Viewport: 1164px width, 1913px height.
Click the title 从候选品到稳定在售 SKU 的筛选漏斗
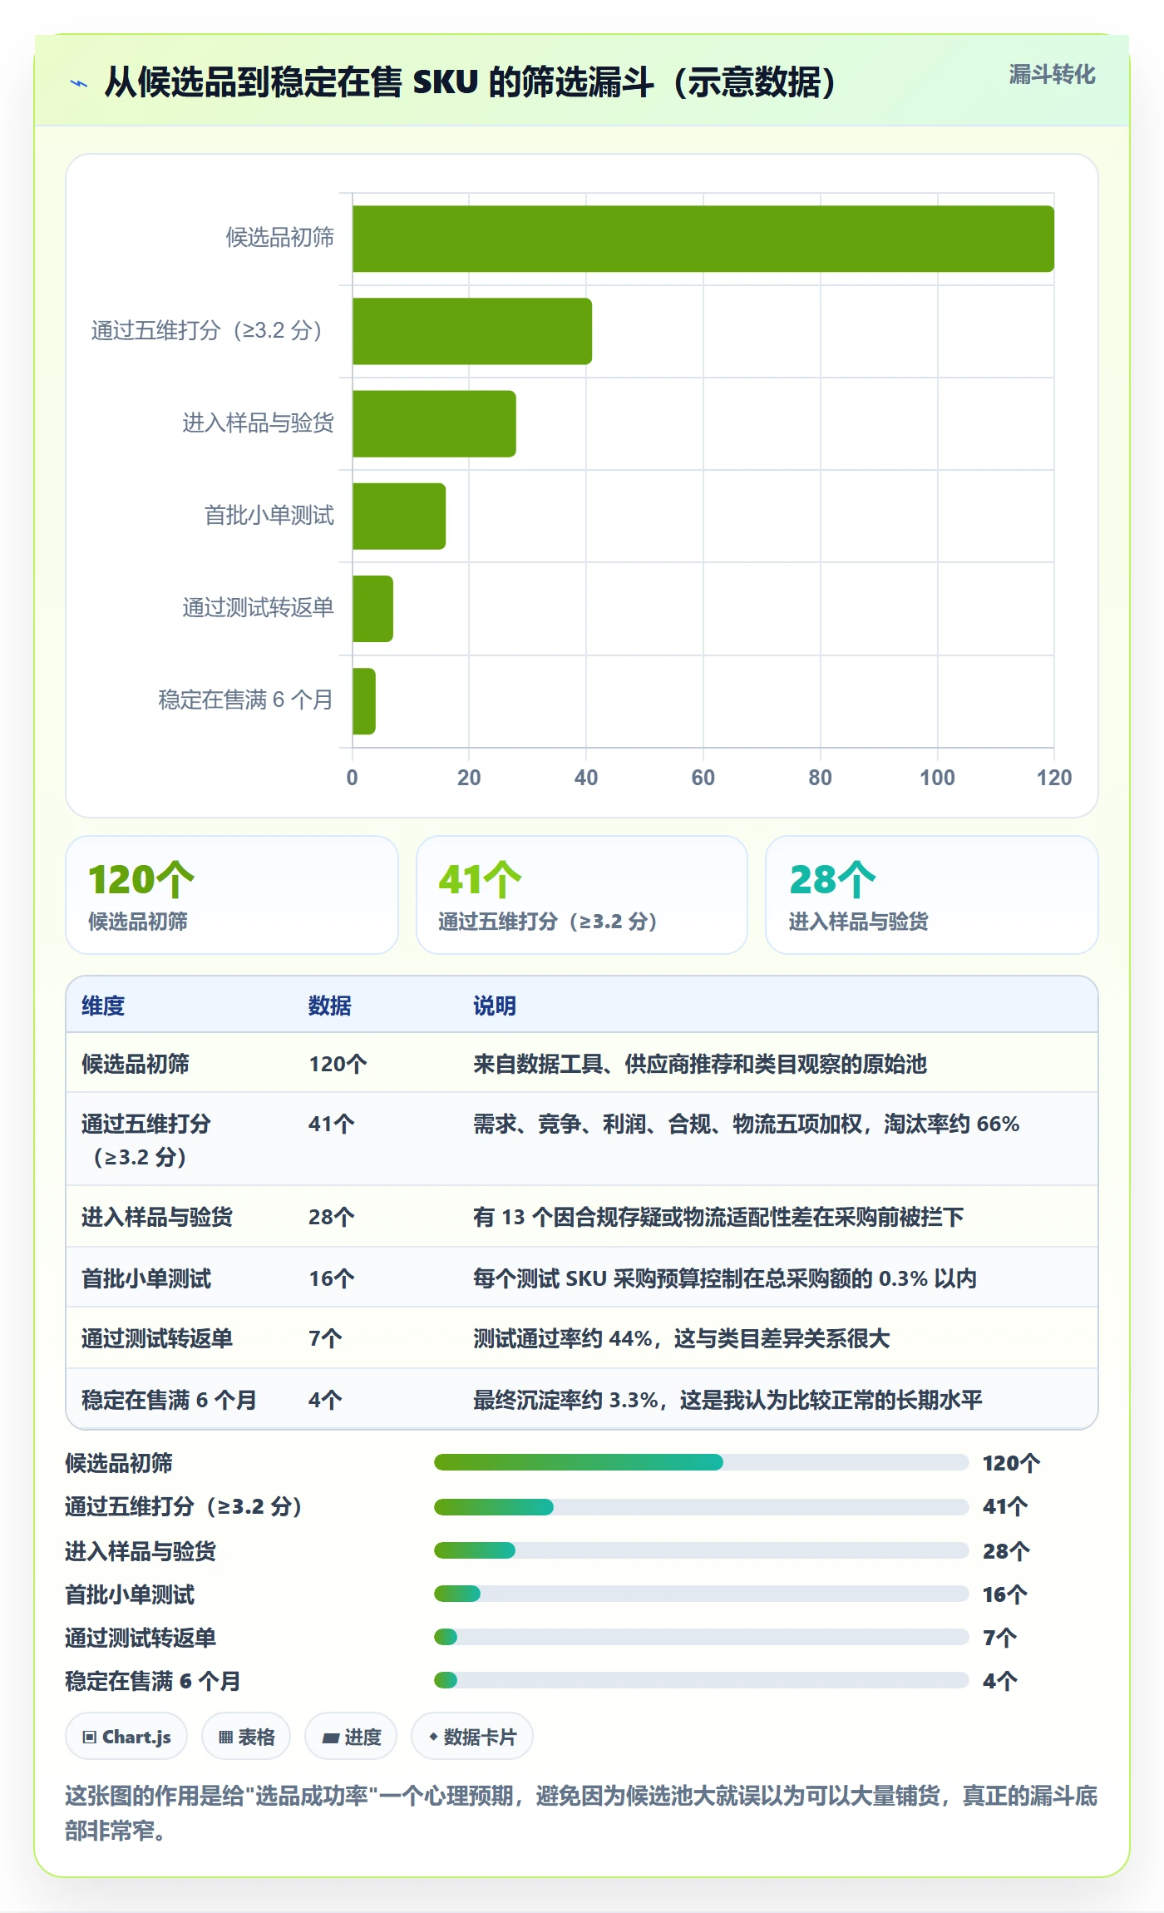[471, 82]
